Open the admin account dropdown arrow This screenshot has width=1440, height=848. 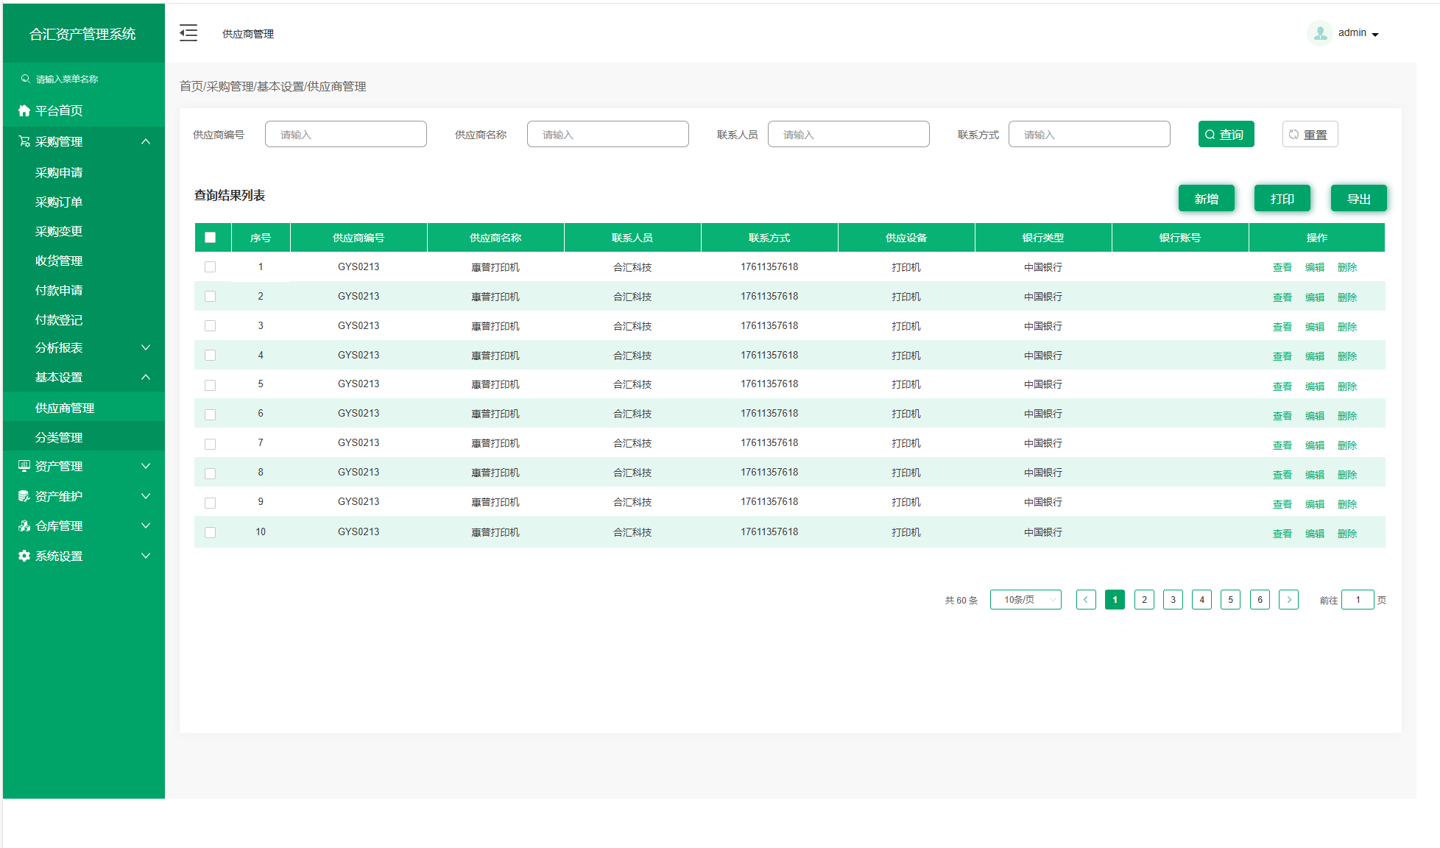[1375, 35]
